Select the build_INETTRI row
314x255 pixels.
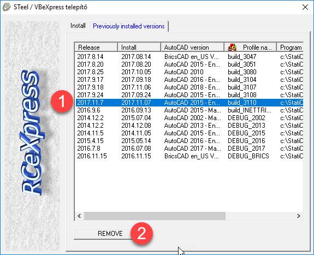(189, 110)
